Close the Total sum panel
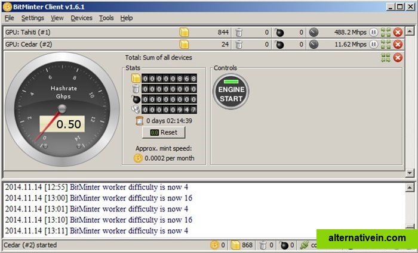 coord(398,58)
